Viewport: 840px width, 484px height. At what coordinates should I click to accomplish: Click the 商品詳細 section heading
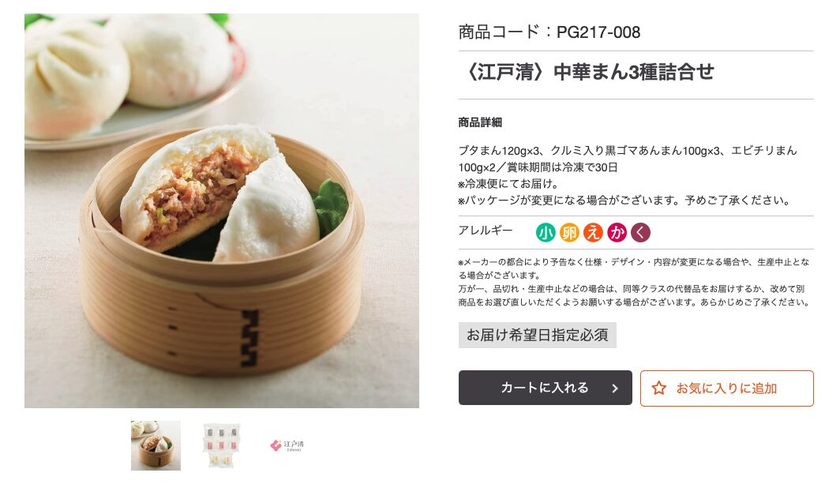[x=480, y=122]
